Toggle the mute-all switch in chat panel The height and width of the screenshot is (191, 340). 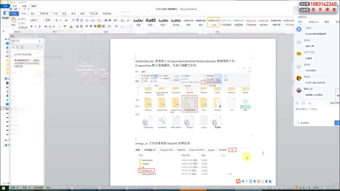point(298,123)
